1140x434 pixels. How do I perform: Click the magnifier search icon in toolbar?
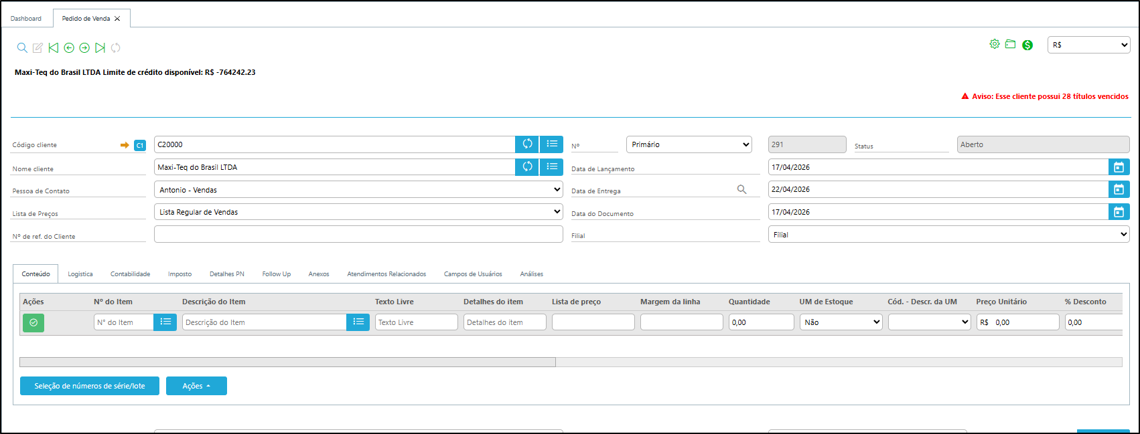click(x=22, y=47)
